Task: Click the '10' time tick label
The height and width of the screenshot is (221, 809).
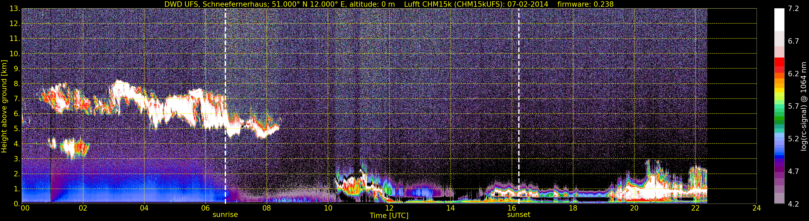Action: pyautogui.click(x=328, y=208)
